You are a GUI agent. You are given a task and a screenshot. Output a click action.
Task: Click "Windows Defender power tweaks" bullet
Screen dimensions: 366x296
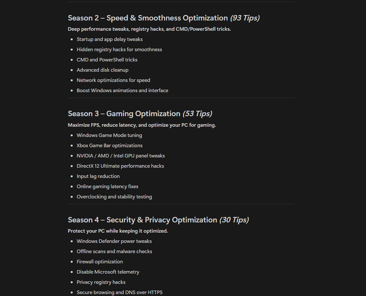coord(114,241)
